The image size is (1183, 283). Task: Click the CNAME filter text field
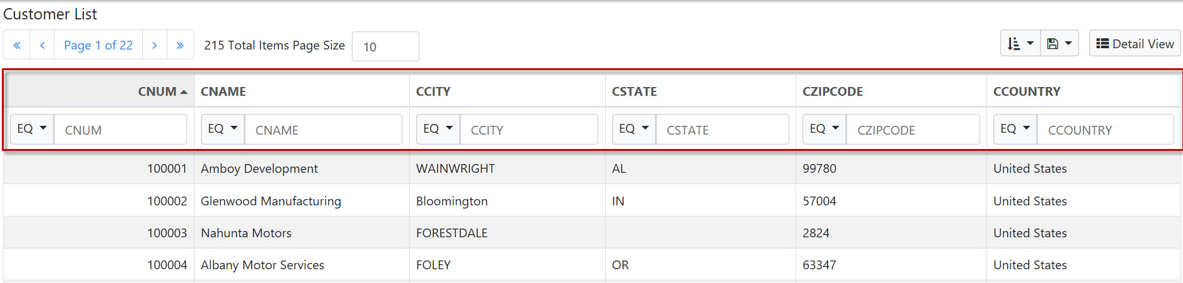[323, 130]
